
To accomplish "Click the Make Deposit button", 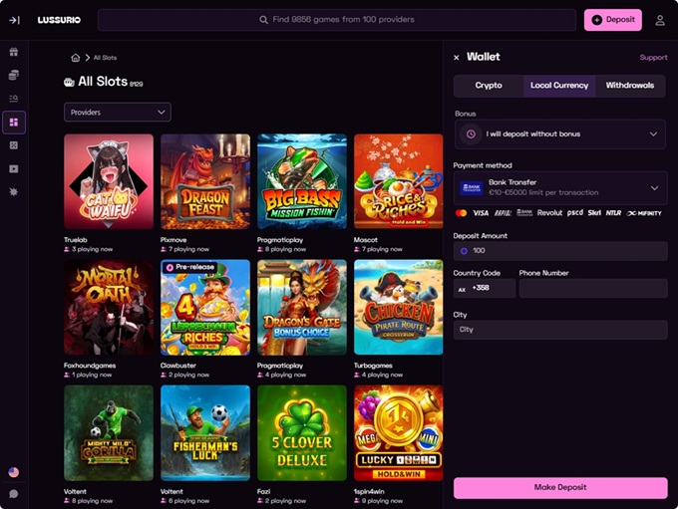I will pos(560,488).
